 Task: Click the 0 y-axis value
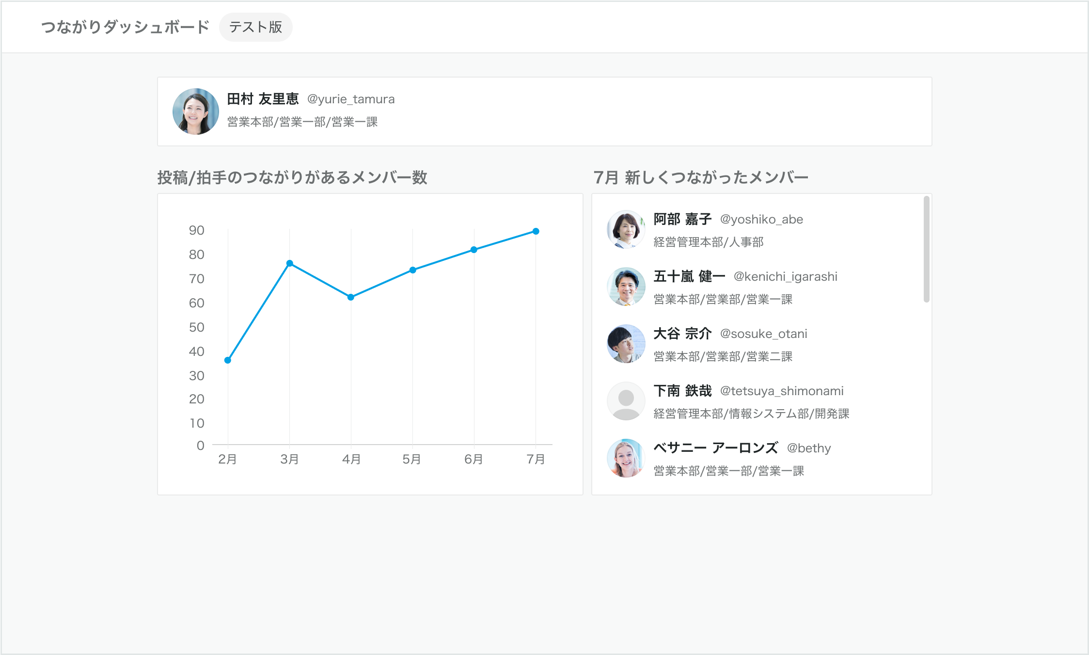click(201, 446)
